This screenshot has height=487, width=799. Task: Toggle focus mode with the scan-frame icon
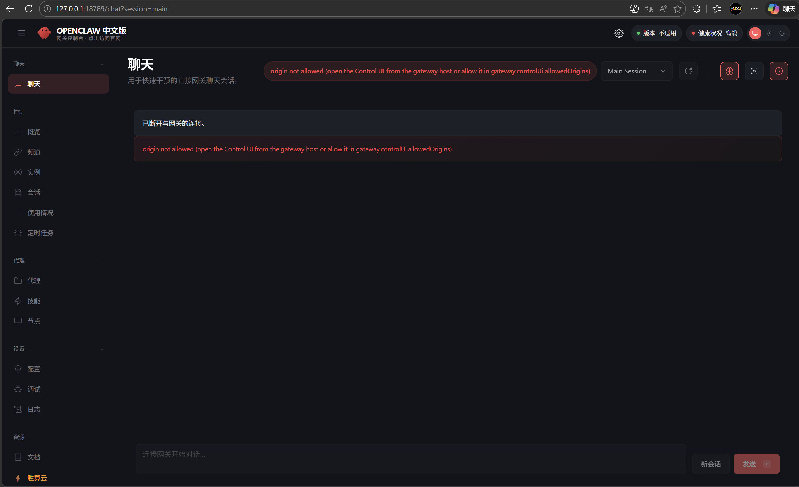coord(754,71)
